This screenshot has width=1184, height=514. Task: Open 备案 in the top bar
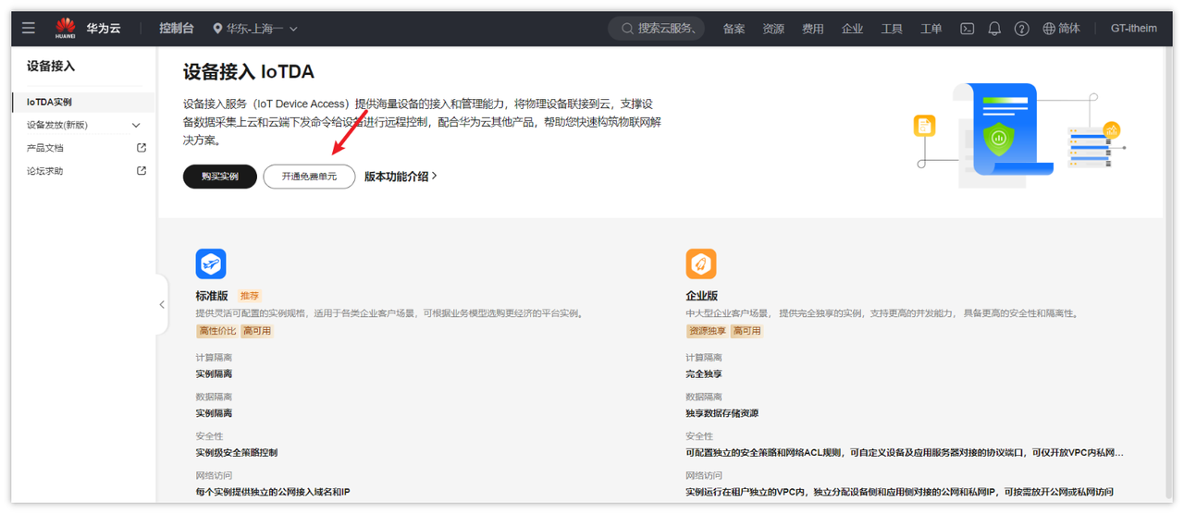pos(734,29)
